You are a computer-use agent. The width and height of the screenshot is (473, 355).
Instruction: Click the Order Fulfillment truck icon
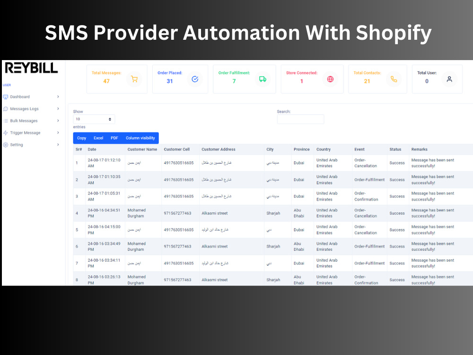coord(263,79)
